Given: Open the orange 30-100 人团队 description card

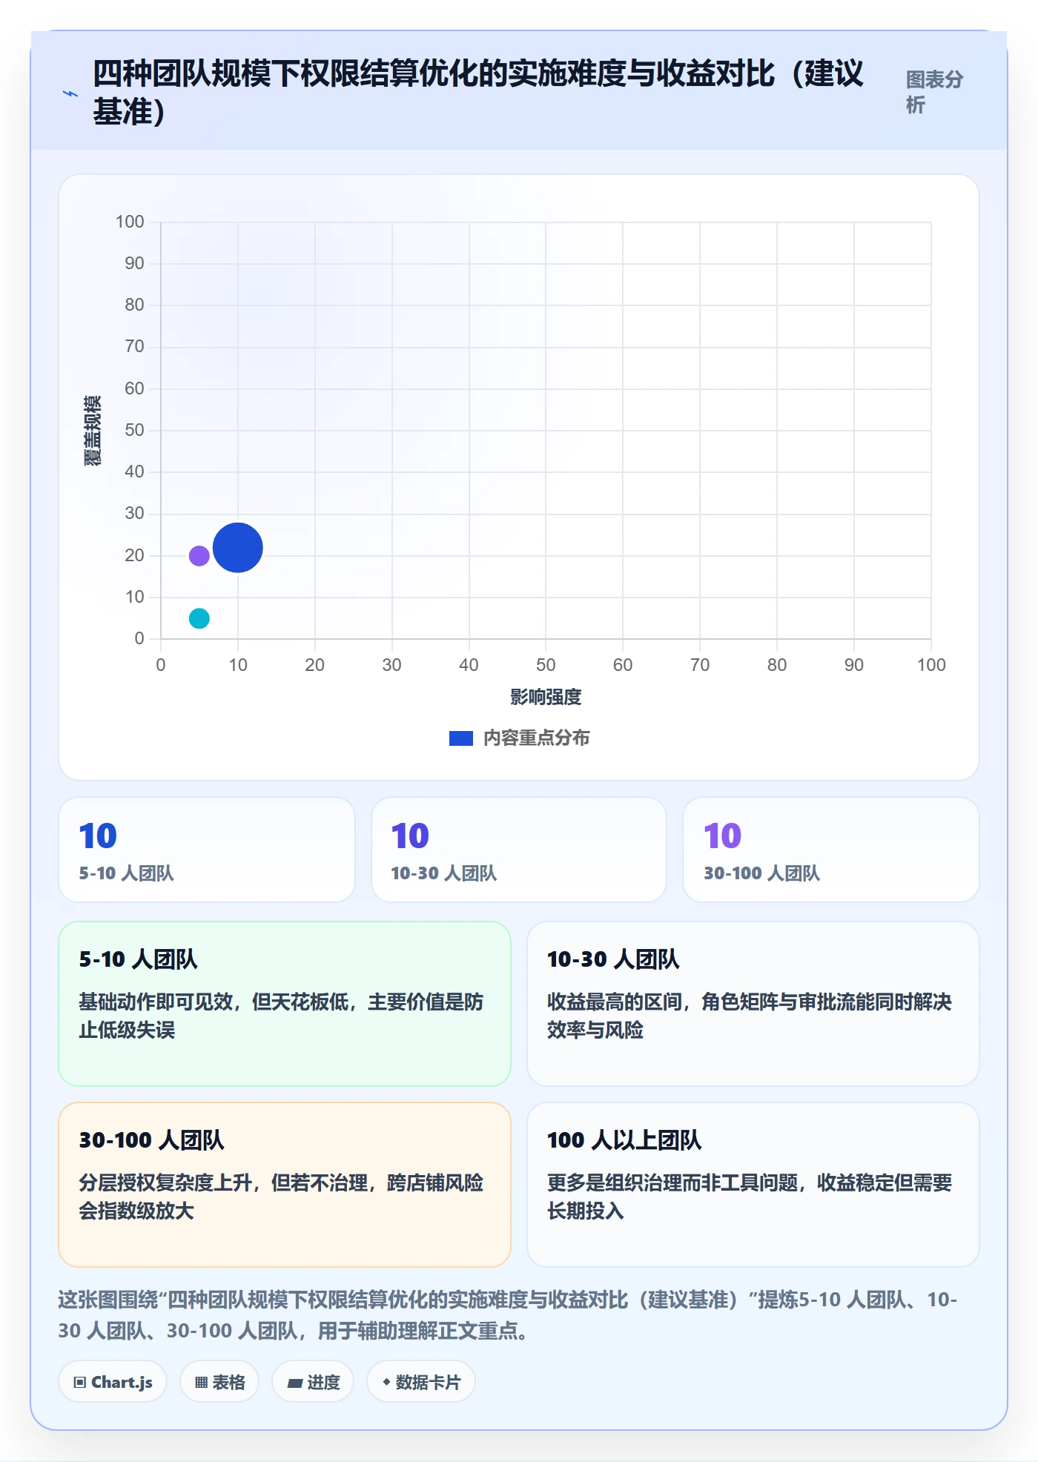Looking at the screenshot, I should pos(285,1185).
